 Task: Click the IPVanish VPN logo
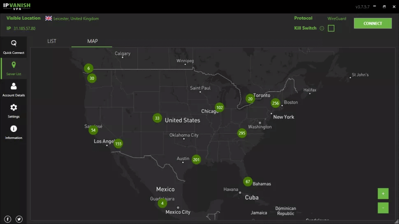[17, 6]
